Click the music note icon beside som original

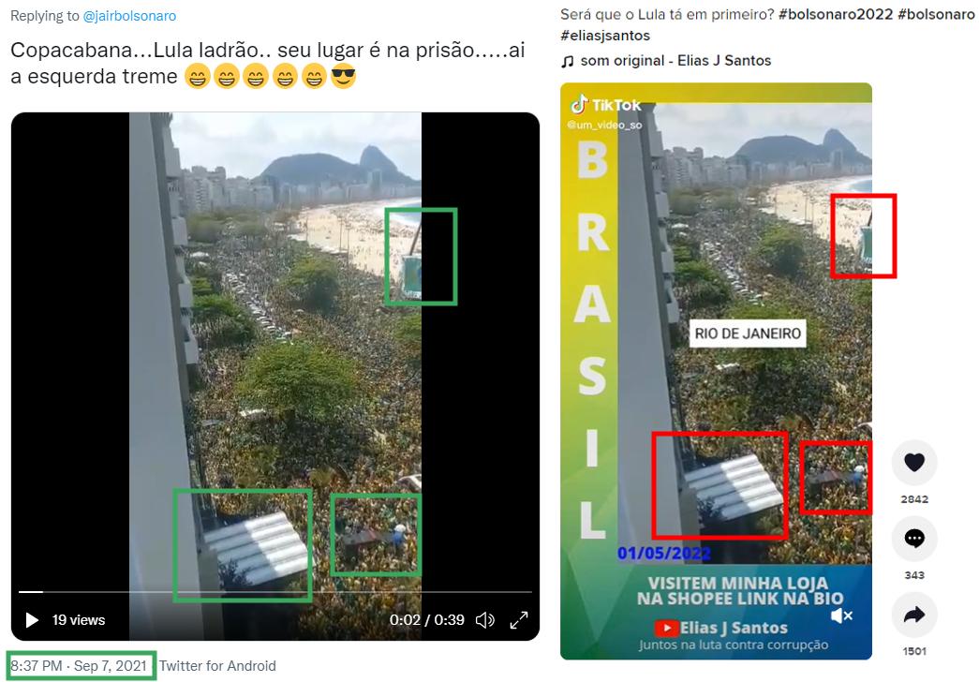tap(567, 61)
